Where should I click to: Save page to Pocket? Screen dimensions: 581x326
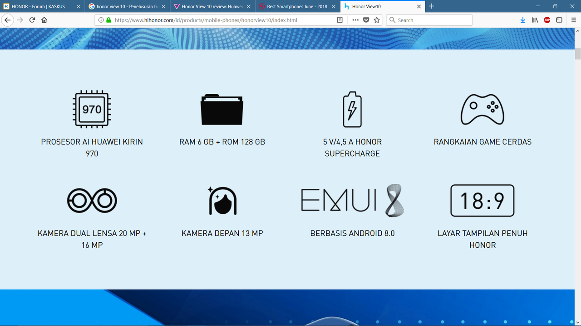(366, 20)
